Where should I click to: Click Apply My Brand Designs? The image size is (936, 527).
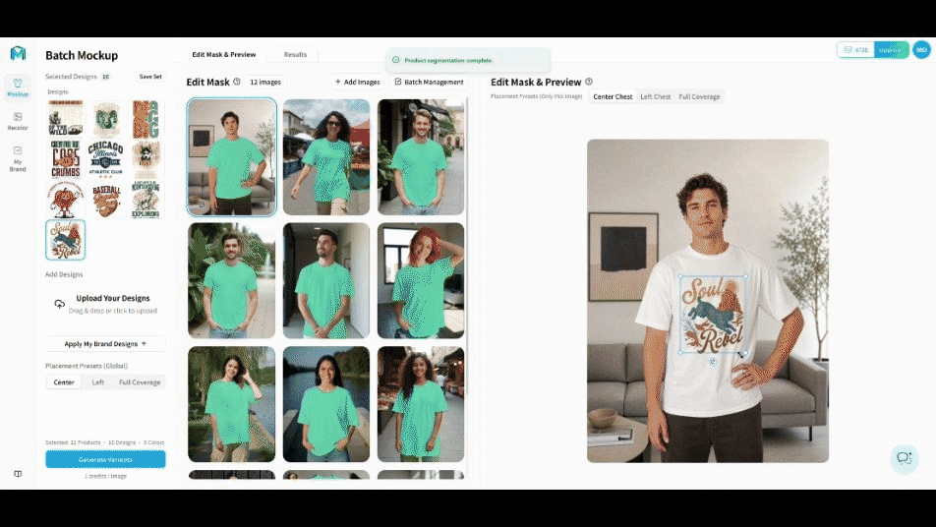pyautogui.click(x=105, y=344)
